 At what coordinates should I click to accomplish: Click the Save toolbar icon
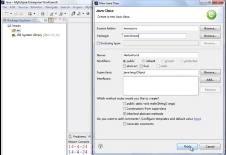pyautogui.click(x=16, y=14)
